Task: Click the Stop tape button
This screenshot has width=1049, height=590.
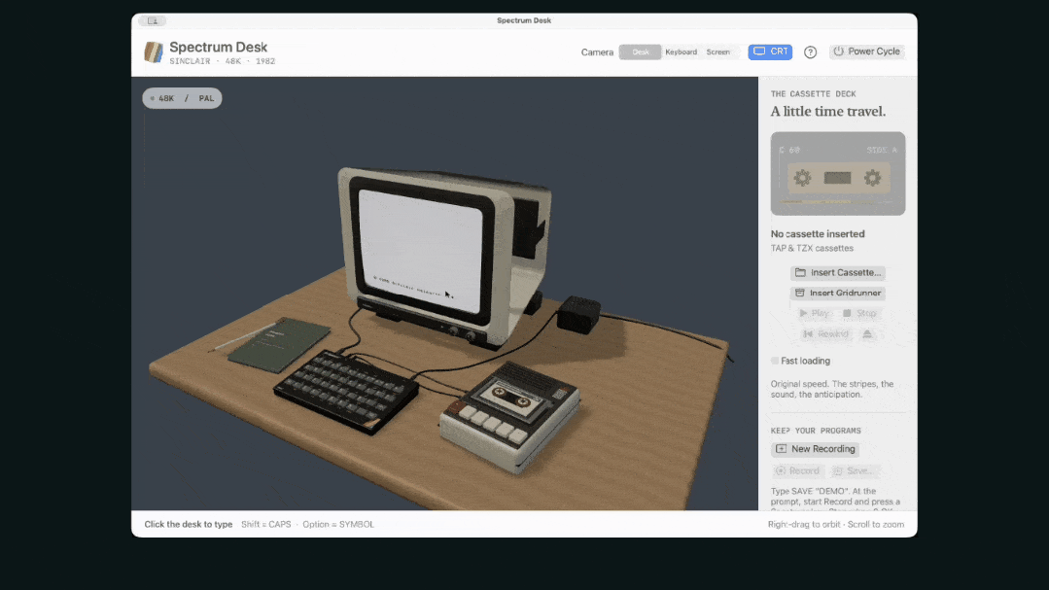Action: click(859, 313)
